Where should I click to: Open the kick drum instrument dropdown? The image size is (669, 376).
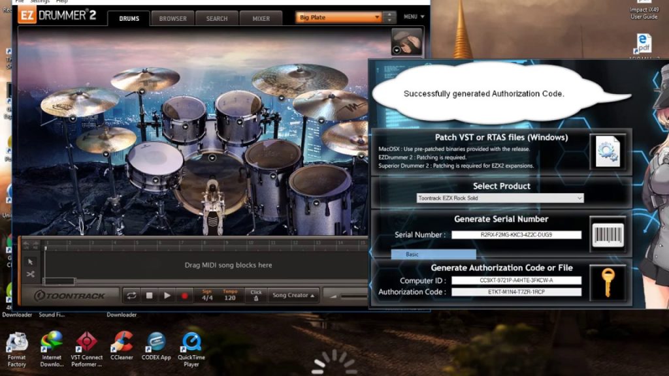[212, 158]
